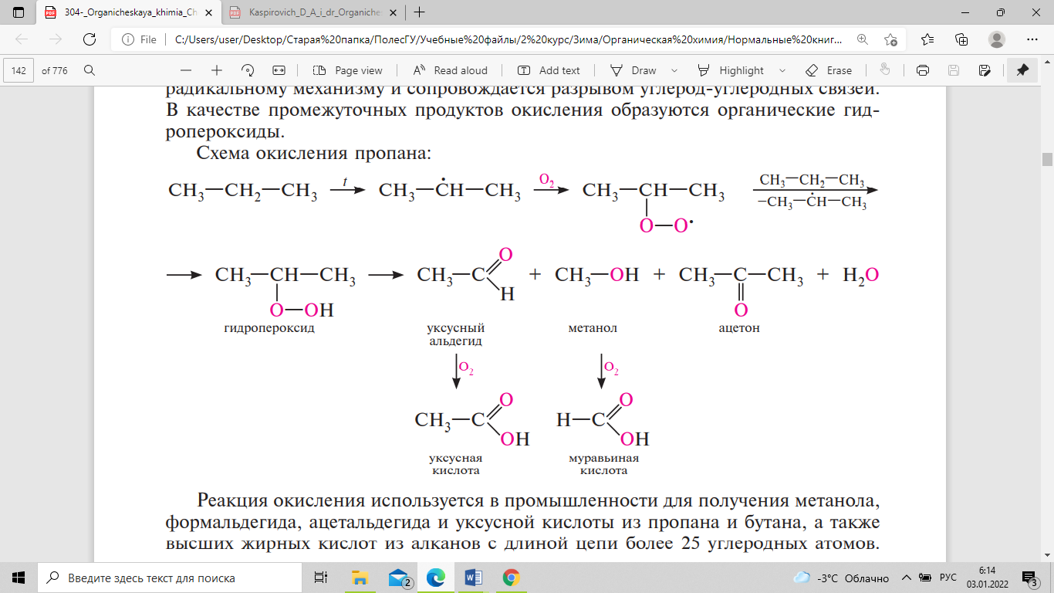The width and height of the screenshot is (1054, 593).
Task: Select the Erase tool
Action: (x=829, y=70)
